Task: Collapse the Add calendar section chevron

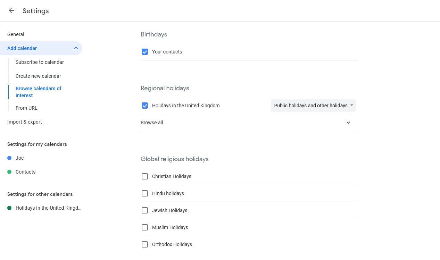Action: 76,48
